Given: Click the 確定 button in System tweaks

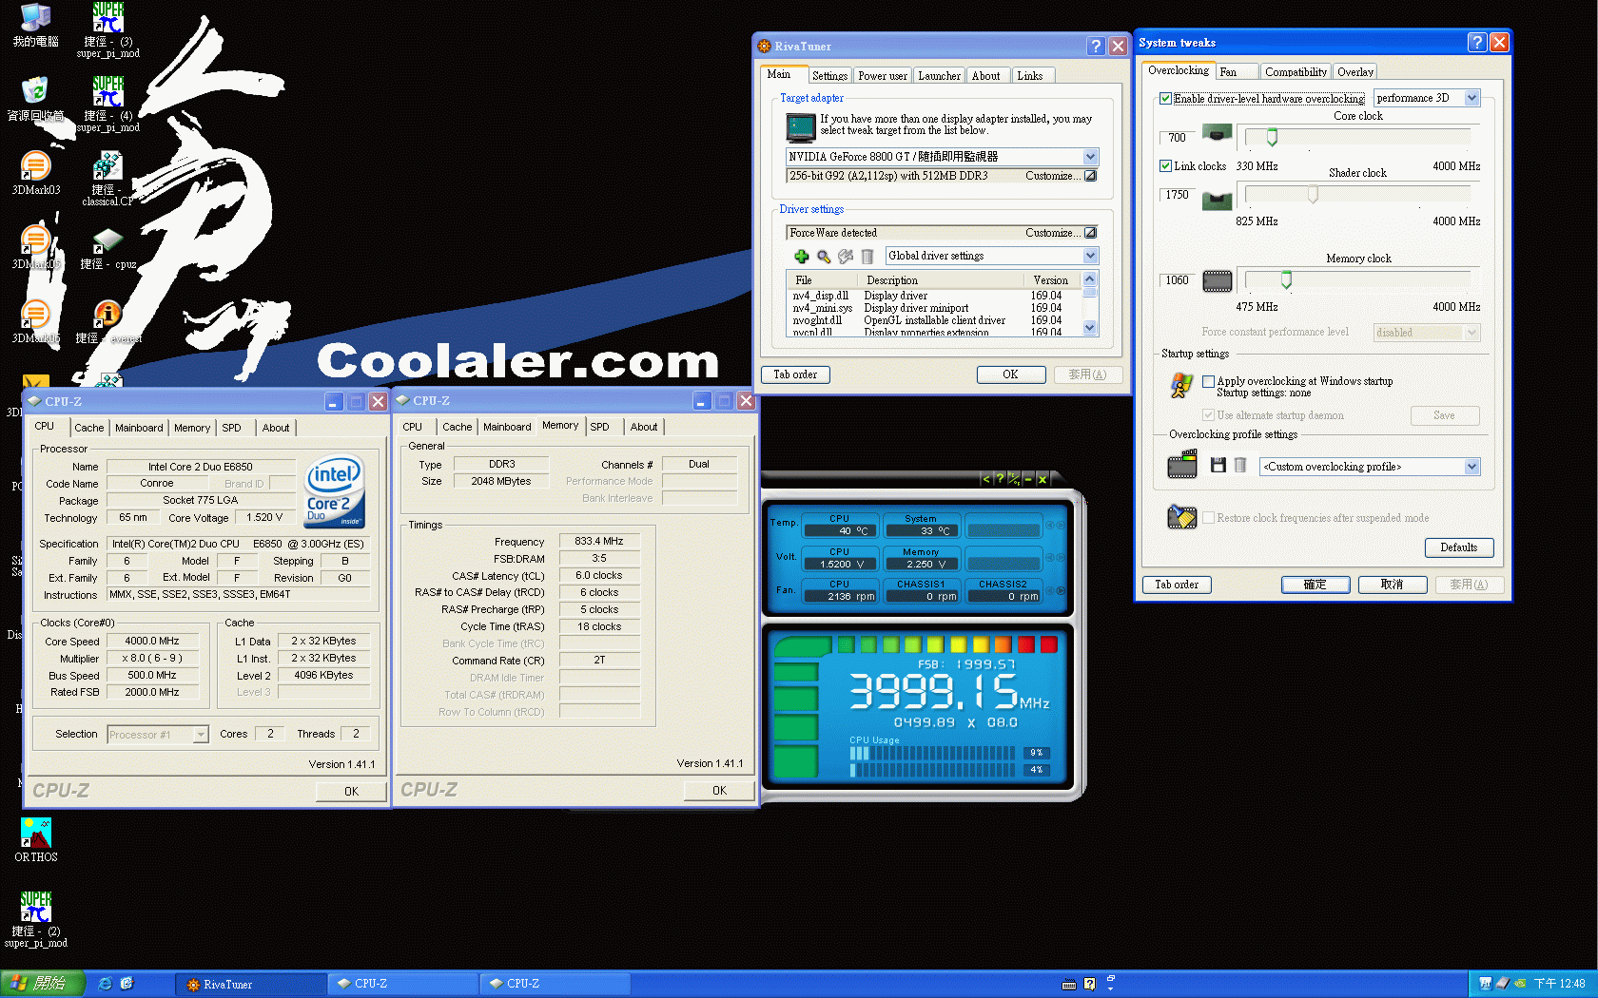Looking at the screenshot, I should click(x=1315, y=585).
